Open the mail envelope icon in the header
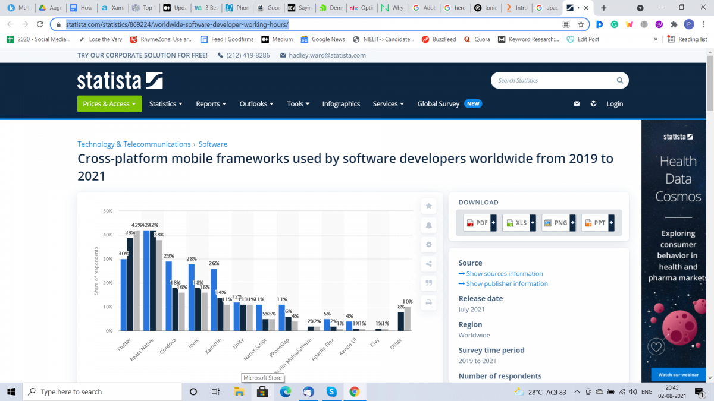 tap(576, 103)
